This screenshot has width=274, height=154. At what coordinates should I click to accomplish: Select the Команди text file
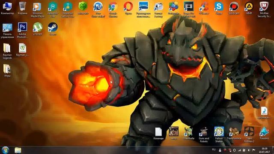click(158, 133)
